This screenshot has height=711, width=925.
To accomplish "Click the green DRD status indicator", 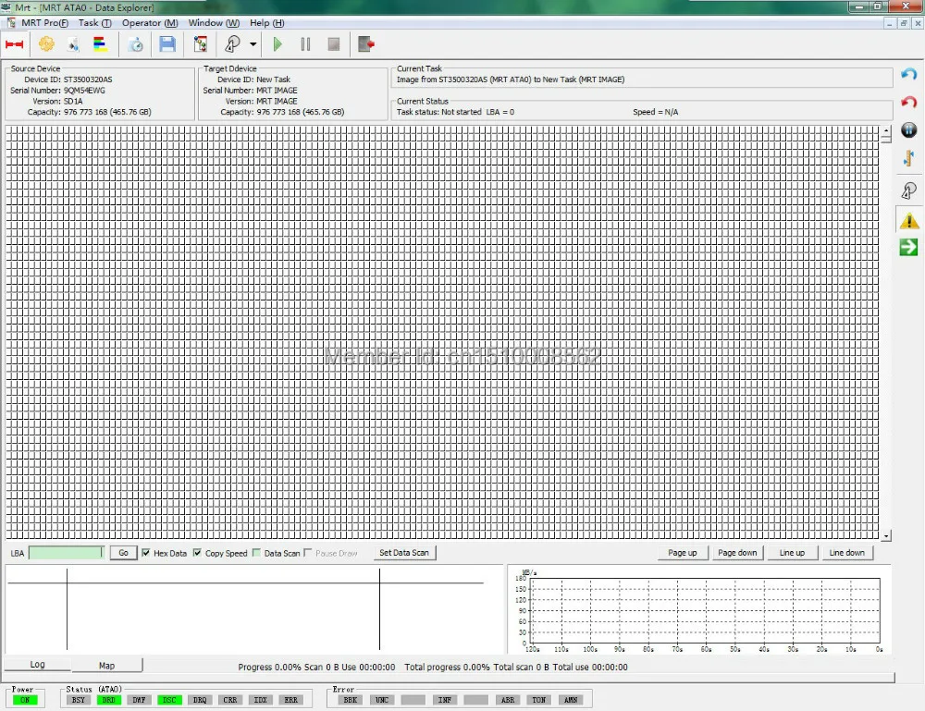I will 108,700.
